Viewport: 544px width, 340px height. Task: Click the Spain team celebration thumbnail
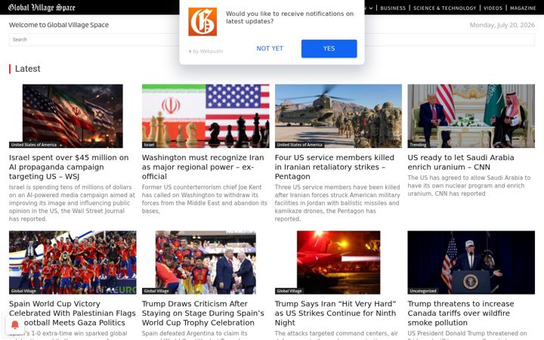pyautogui.click(x=73, y=262)
